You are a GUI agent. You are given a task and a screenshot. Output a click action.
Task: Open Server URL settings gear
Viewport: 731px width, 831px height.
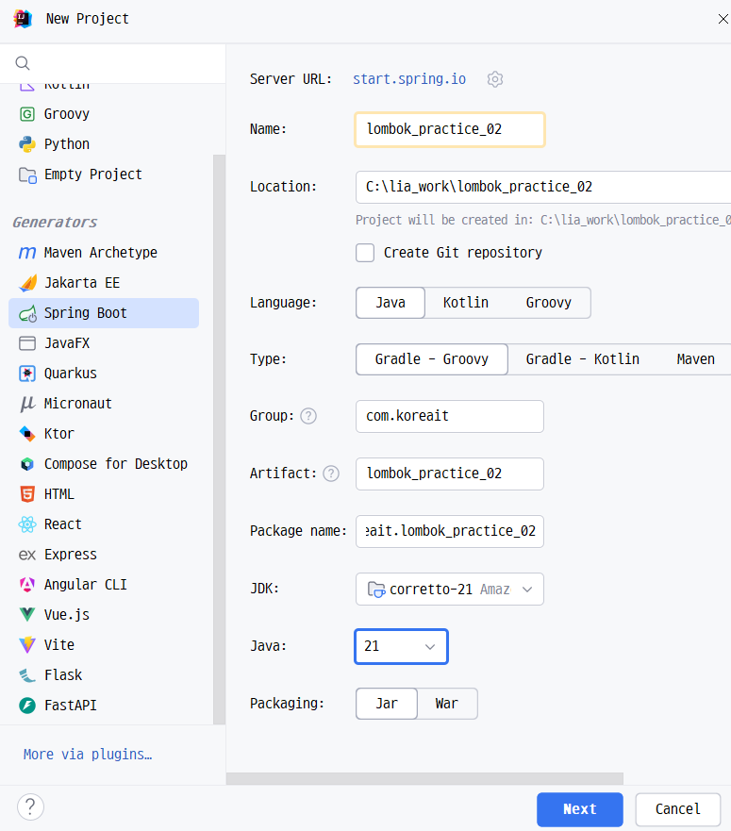[x=494, y=79]
